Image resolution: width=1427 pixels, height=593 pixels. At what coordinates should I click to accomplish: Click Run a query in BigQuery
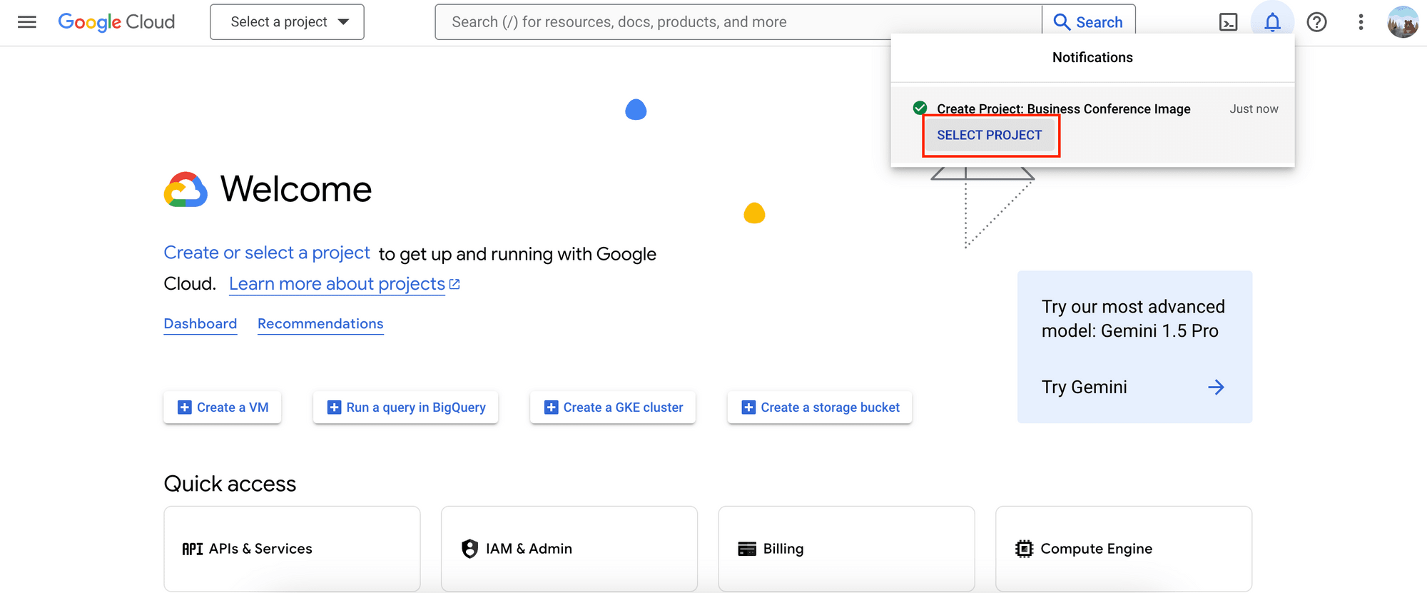(x=405, y=407)
